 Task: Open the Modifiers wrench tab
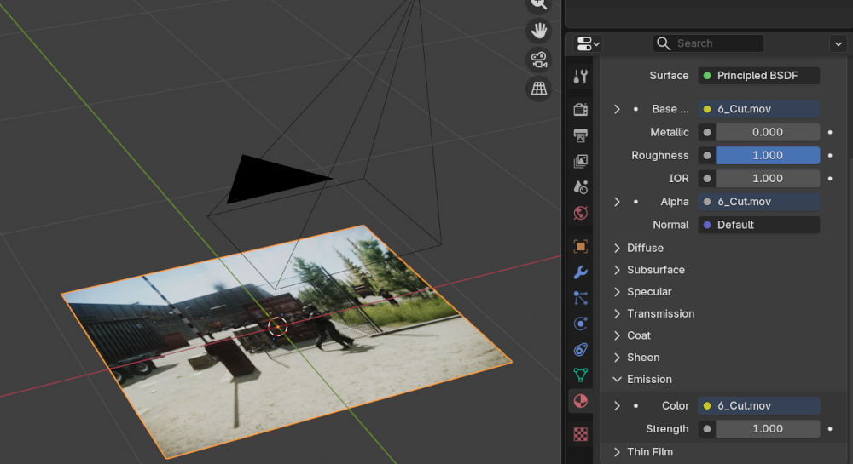[581, 272]
